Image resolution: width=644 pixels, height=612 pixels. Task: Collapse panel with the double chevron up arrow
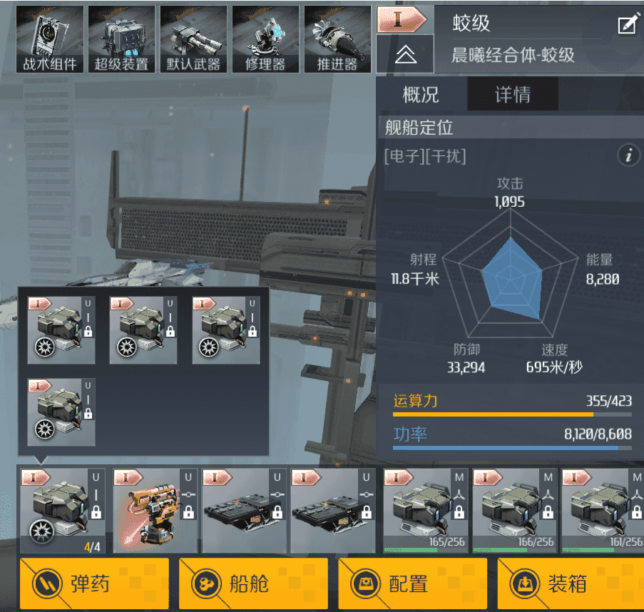tap(405, 53)
